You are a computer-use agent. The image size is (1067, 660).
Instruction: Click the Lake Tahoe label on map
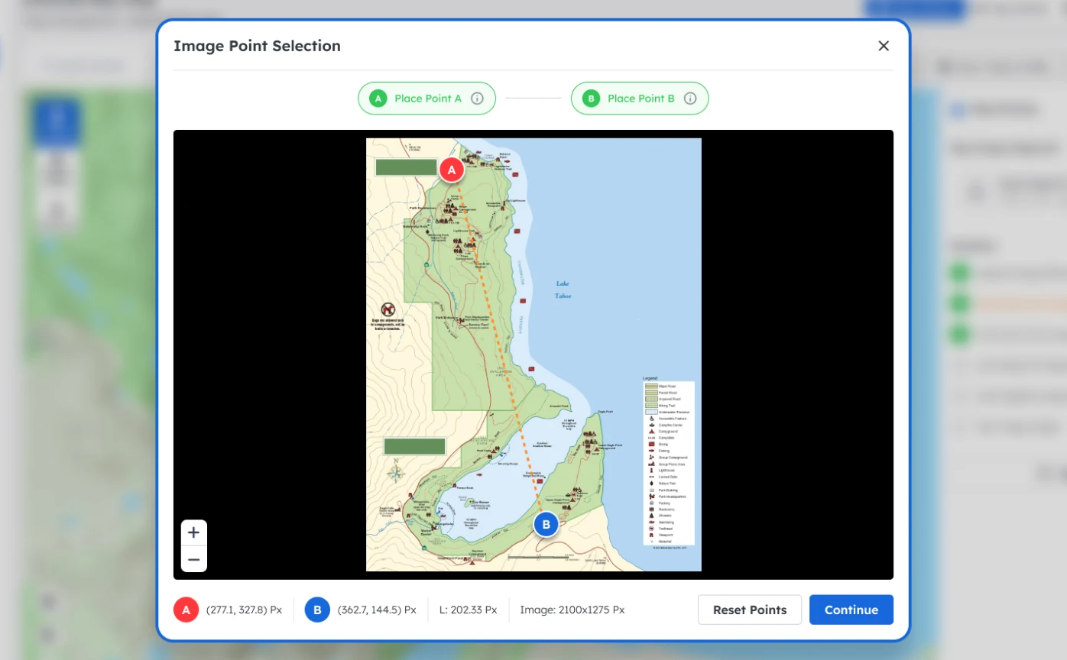(563, 290)
